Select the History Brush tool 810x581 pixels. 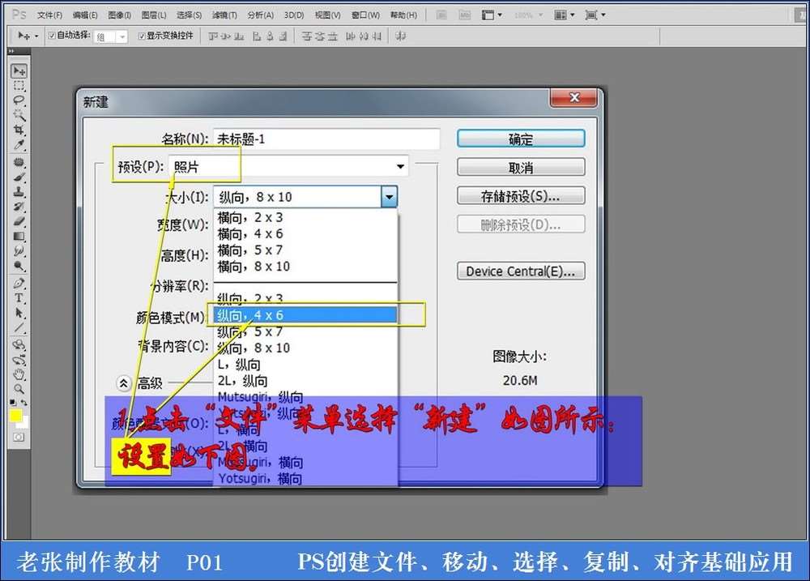point(19,207)
